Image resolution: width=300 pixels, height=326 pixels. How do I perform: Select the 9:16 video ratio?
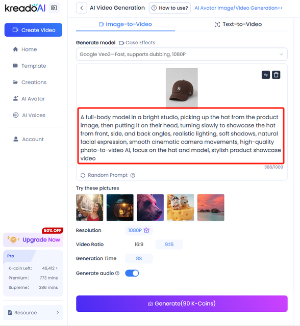pos(169,244)
